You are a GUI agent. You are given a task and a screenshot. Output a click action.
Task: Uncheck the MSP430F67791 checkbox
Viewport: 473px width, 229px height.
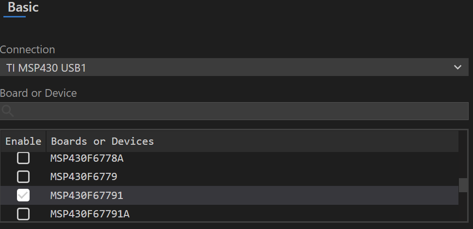click(23, 195)
